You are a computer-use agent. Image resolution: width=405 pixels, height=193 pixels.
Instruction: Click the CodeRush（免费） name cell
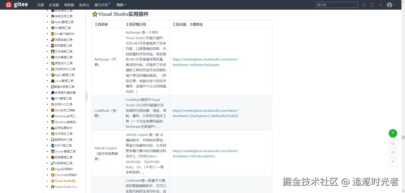click(107, 113)
